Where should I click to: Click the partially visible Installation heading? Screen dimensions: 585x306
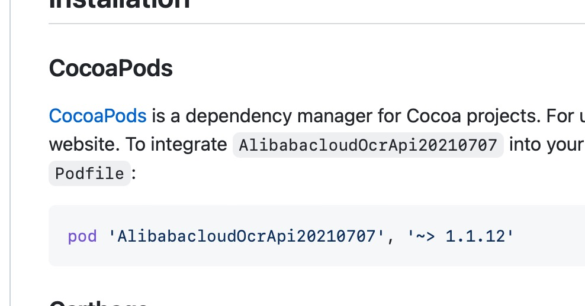(x=120, y=4)
